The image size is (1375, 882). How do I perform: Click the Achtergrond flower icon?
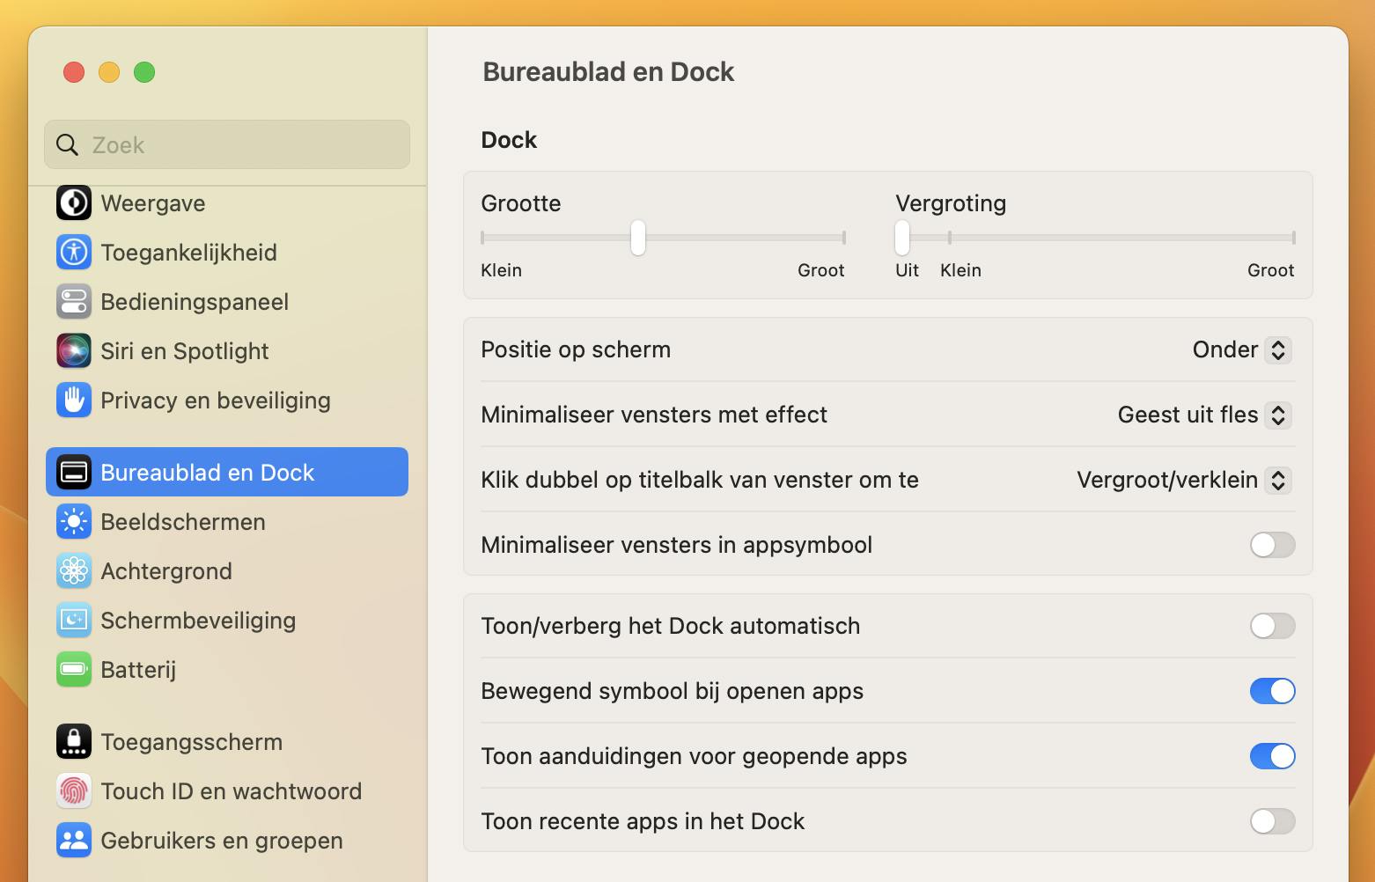[74, 571]
